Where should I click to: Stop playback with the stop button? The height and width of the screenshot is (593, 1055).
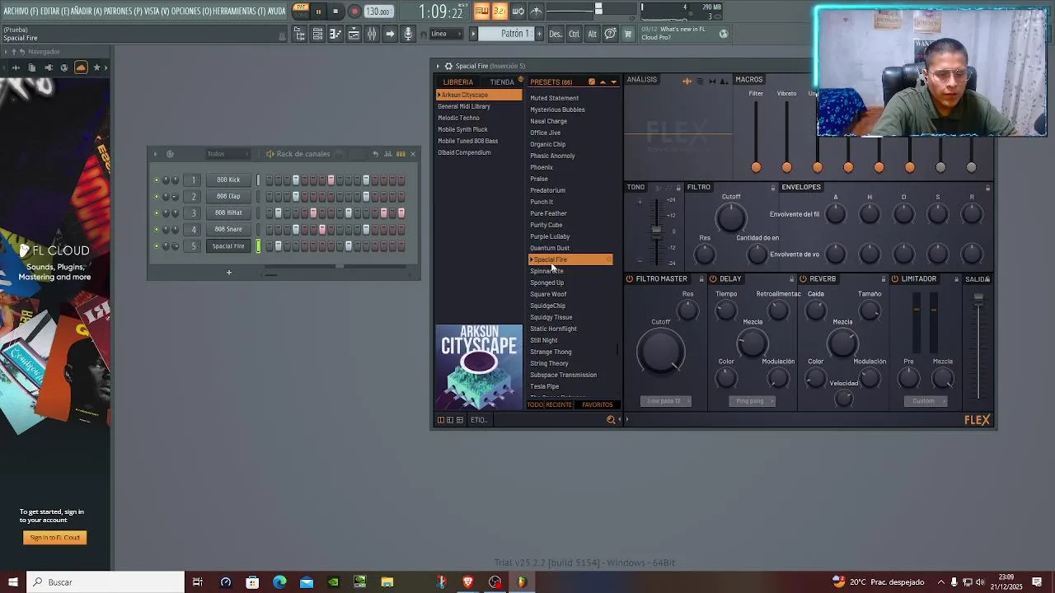[x=335, y=12]
